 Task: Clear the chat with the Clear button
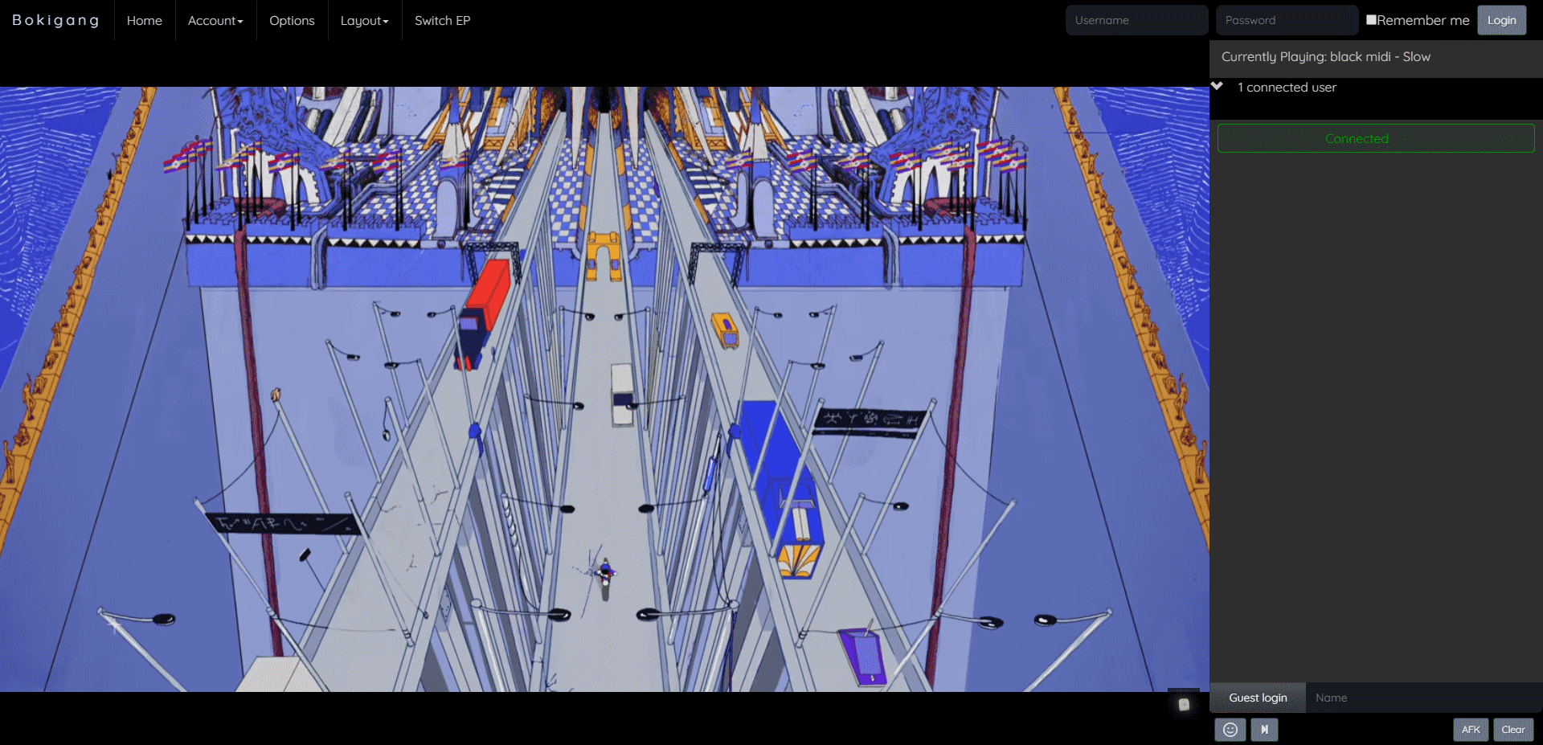pyautogui.click(x=1513, y=730)
